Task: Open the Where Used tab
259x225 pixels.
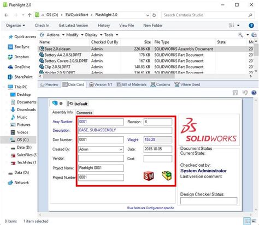Action: click(x=187, y=84)
